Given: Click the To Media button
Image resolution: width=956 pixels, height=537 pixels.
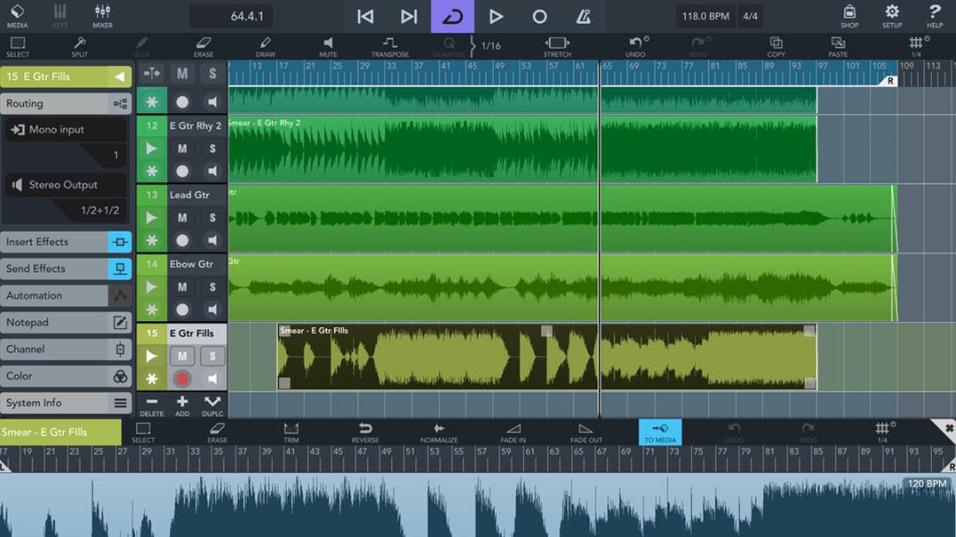Looking at the screenshot, I should pyautogui.click(x=660, y=432).
